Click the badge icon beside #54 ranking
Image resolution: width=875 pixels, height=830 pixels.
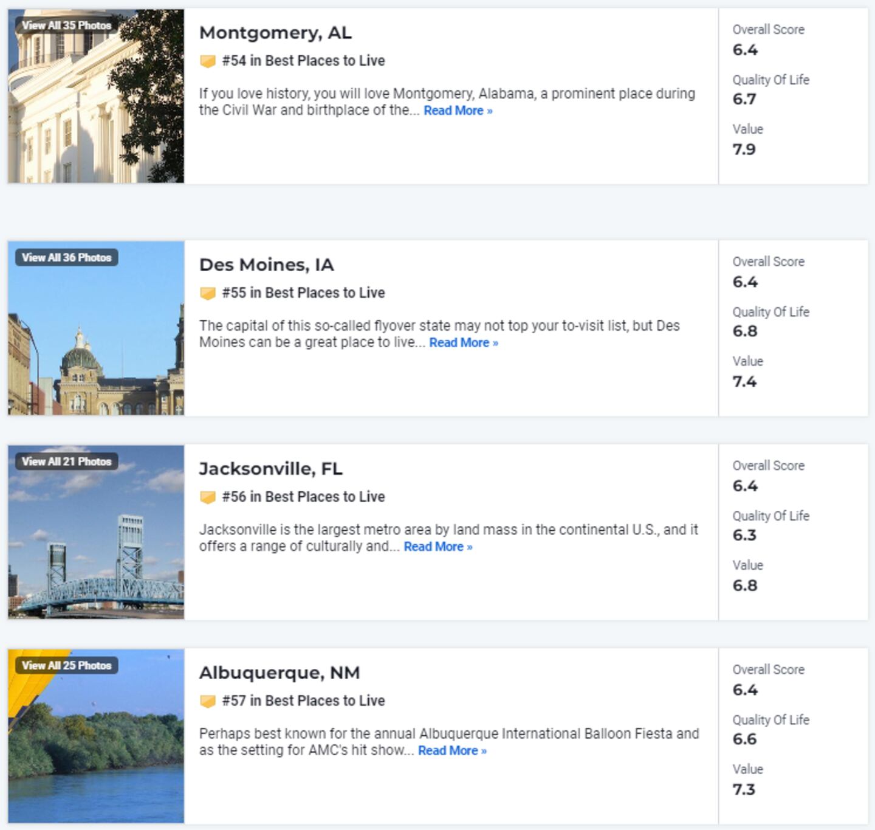(x=208, y=61)
